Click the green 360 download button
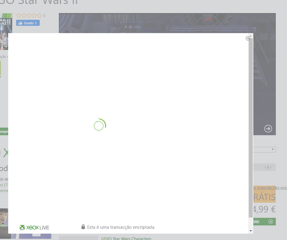The image size is (287, 240). point(265,222)
